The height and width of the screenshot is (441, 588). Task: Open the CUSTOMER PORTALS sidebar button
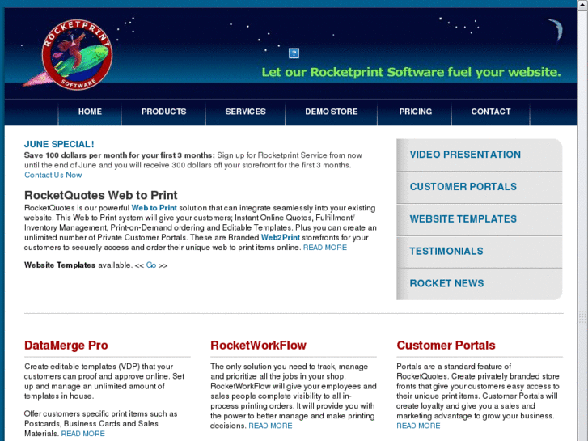(480, 187)
